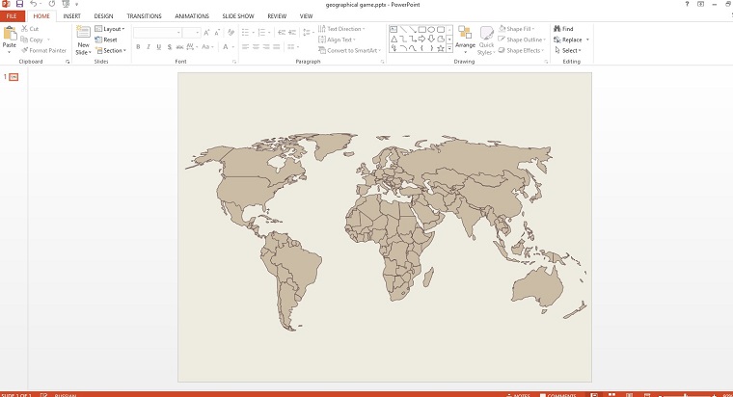Click the Paste icon in Clipboard
The width and height of the screenshot is (733, 397).
click(10, 34)
